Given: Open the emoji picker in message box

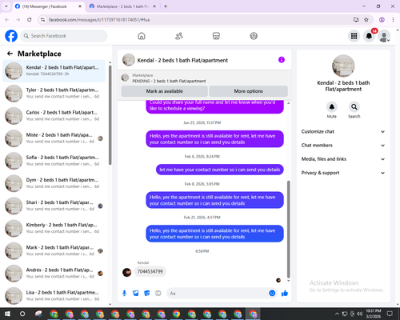Looking at the screenshot, I should click(x=272, y=294).
